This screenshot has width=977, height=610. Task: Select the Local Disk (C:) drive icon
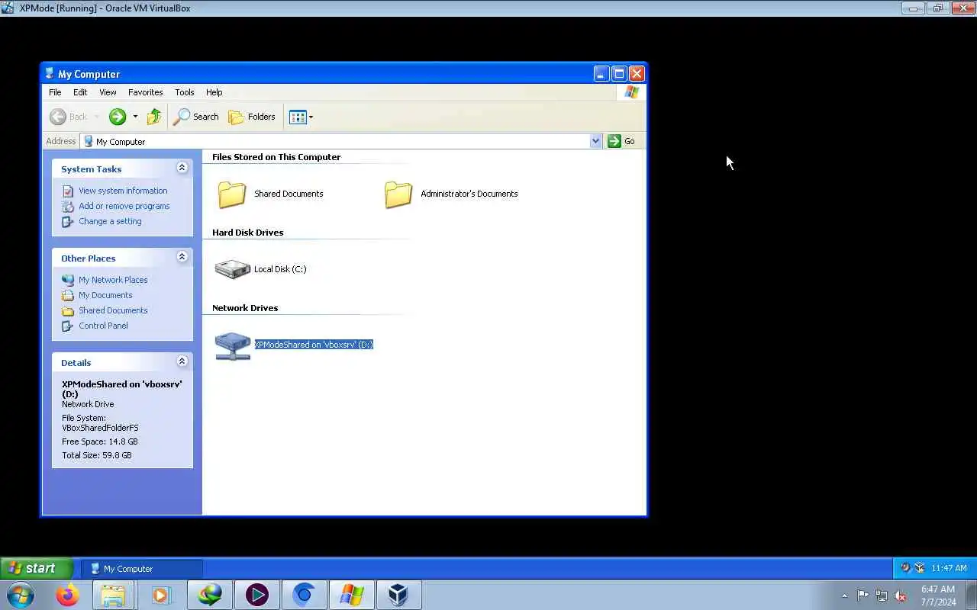233,269
